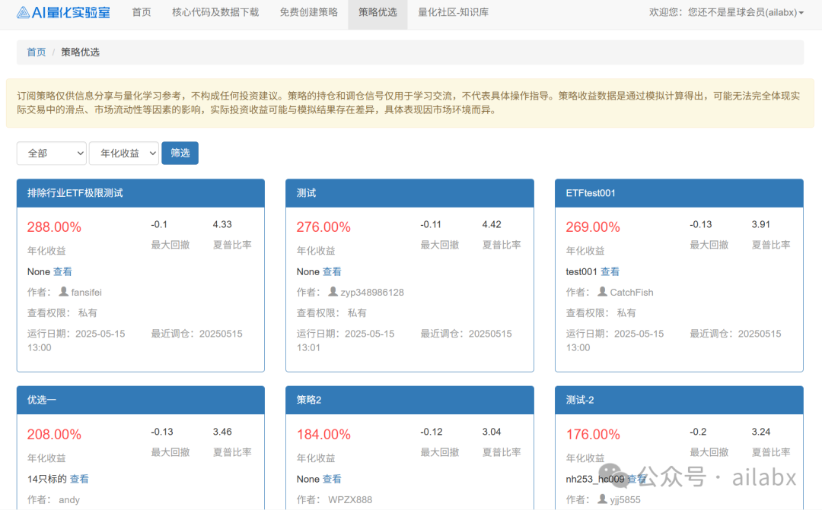Open the 量化社区-知识库 menu item
The height and width of the screenshot is (510, 822).
click(454, 12)
